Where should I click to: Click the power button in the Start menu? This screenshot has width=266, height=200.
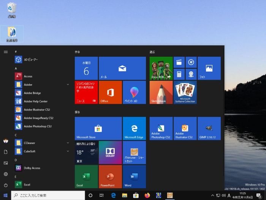click(6, 185)
